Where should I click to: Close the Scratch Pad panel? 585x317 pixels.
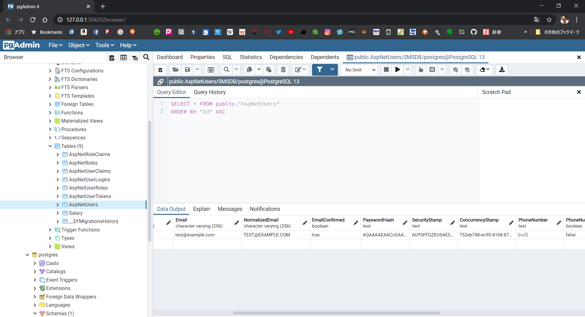point(579,92)
